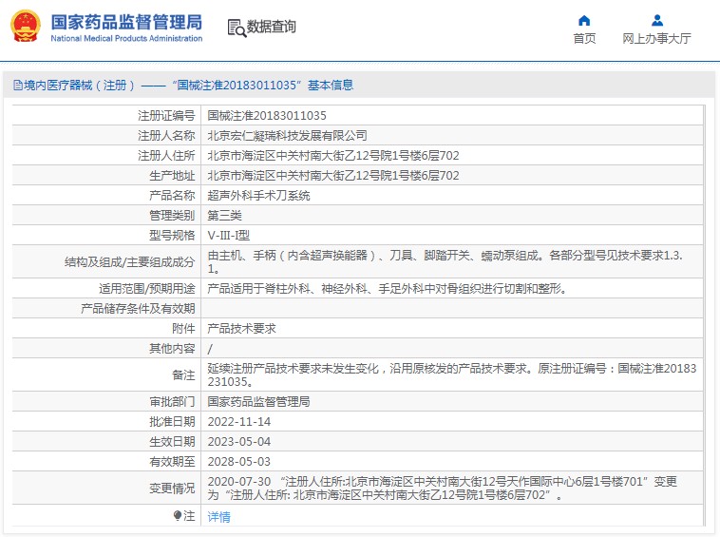
Task: Click the 管理类别 value 第三类
Action: [x=224, y=215]
